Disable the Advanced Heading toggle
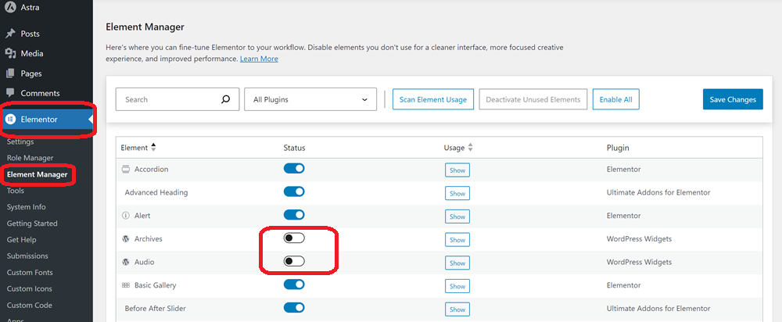The width and height of the screenshot is (782, 322). coord(294,191)
